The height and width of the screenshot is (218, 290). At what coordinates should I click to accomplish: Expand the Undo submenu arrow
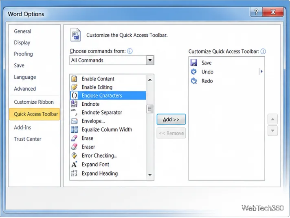point(261,71)
